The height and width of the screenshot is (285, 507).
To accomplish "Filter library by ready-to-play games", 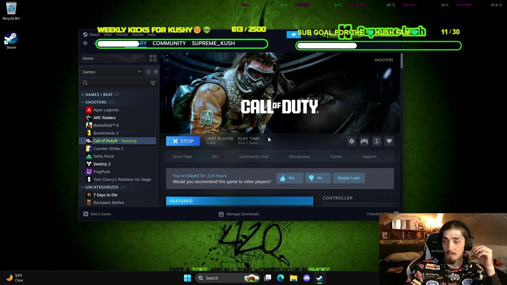I will (x=156, y=72).
